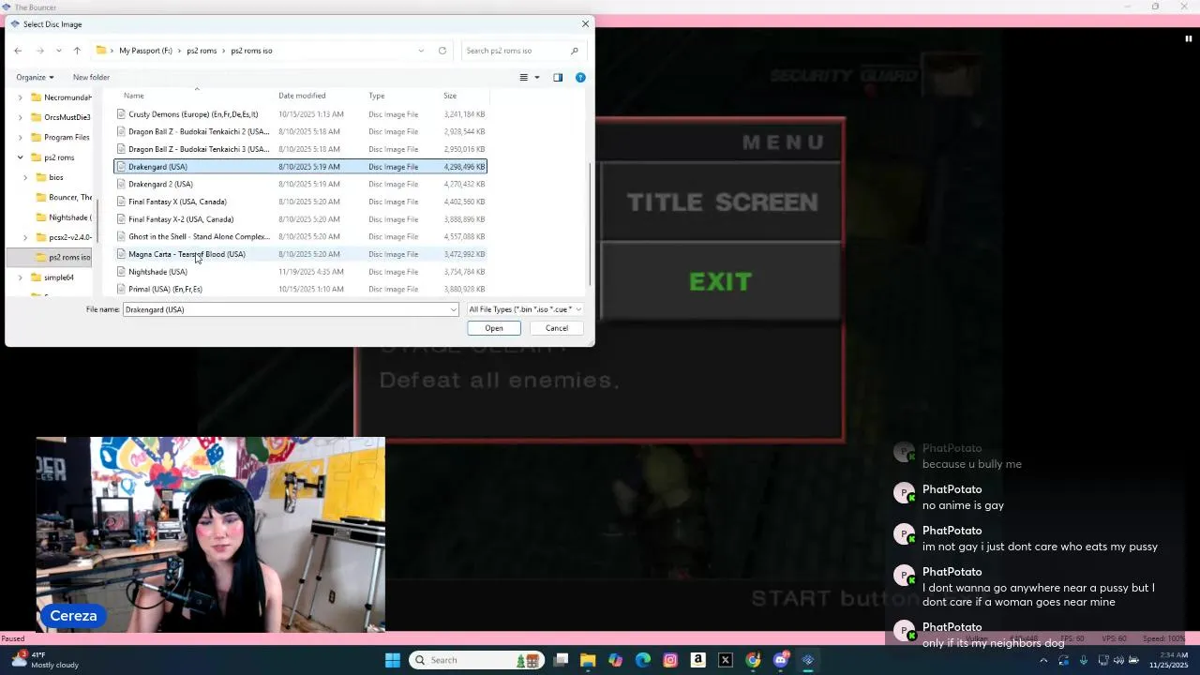Open the File name history dropdown

pos(454,309)
